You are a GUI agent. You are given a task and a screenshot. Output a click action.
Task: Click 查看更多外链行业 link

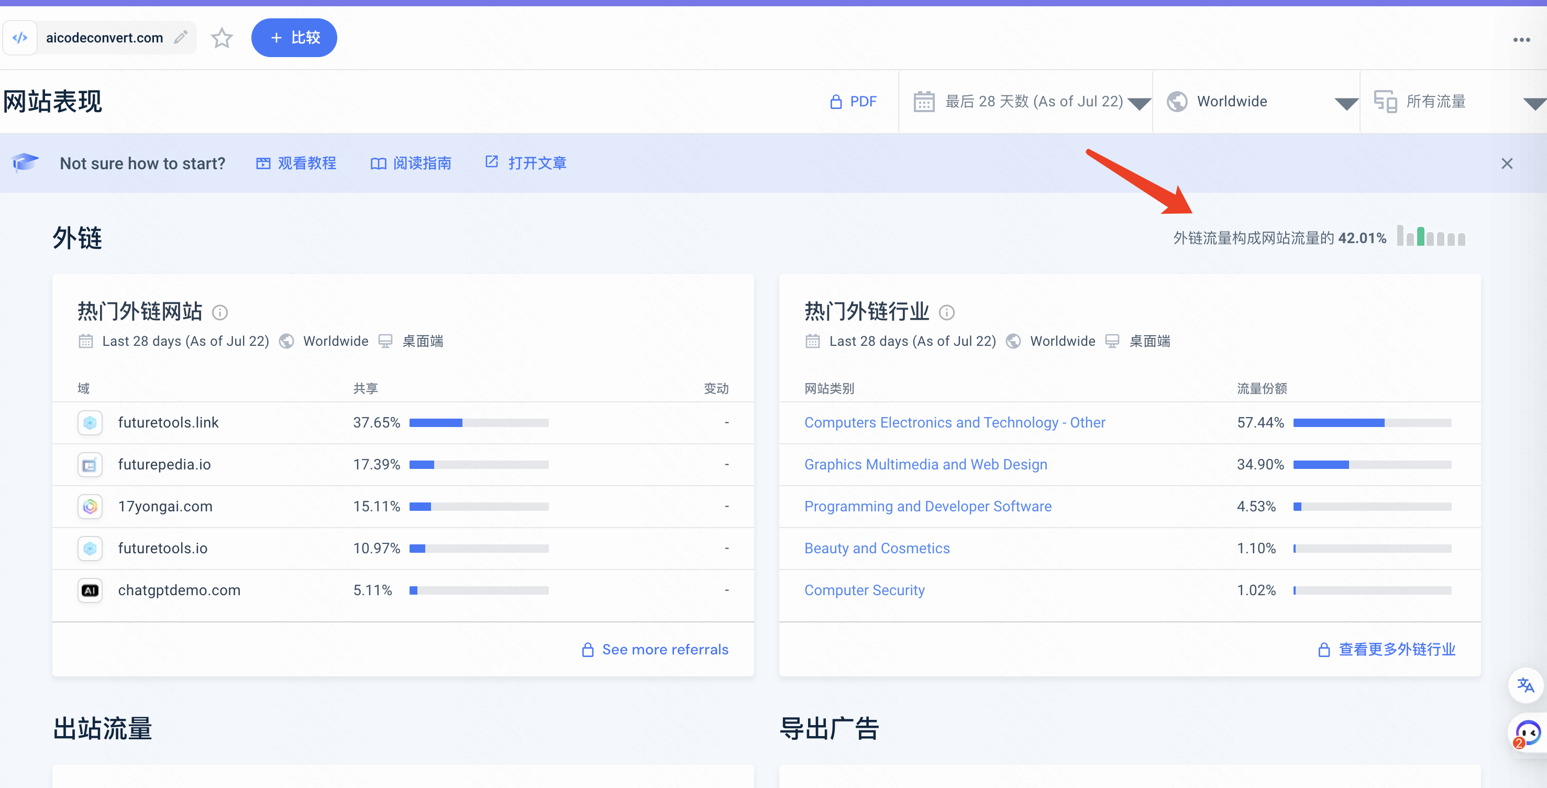click(1387, 649)
